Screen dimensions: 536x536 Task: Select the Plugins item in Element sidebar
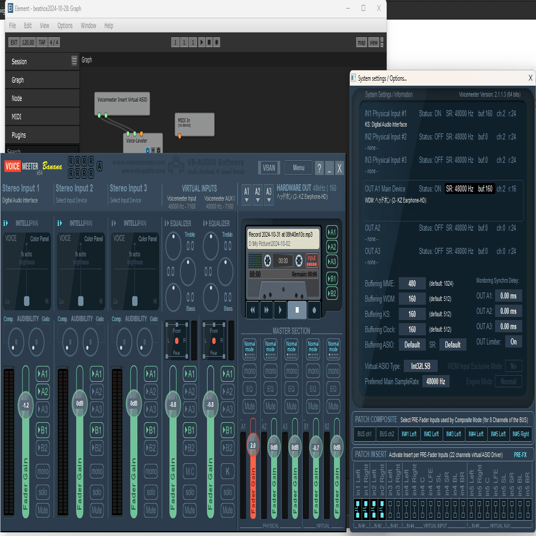pos(42,135)
